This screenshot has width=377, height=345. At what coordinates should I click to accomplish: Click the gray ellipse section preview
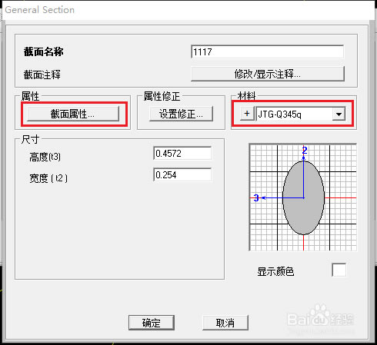pos(303,197)
